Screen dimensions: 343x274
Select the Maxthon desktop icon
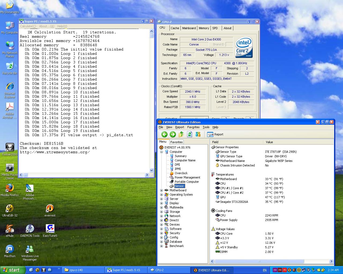tap(10, 251)
